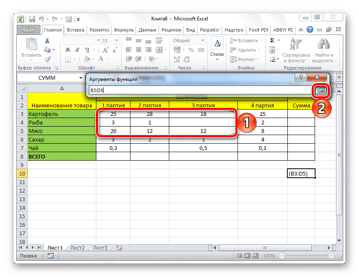Screen dimensions: 359x277
Task: Open the font size dropdown
Action: (116, 40)
